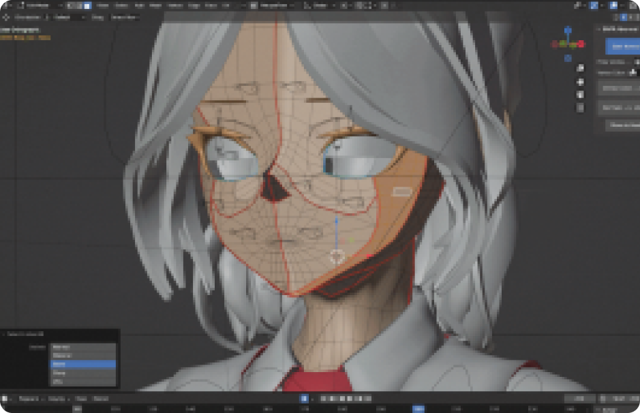Switch to vertex select mode icon
Viewport: 640px width, 413px height.
point(70,5)
